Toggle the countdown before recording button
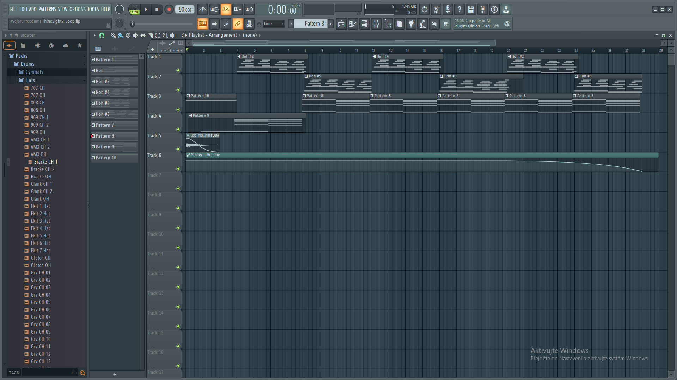The width and height of the screenshot is (677, 380). [226, 9]
